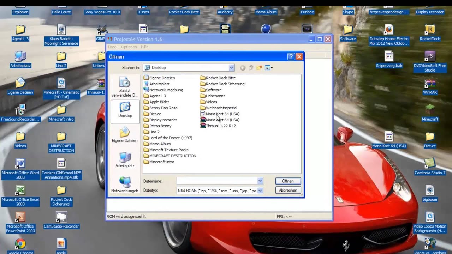Select the Benny Don Rosa folder
Viewport: 452px width, 254px height.
click(160, 108)
